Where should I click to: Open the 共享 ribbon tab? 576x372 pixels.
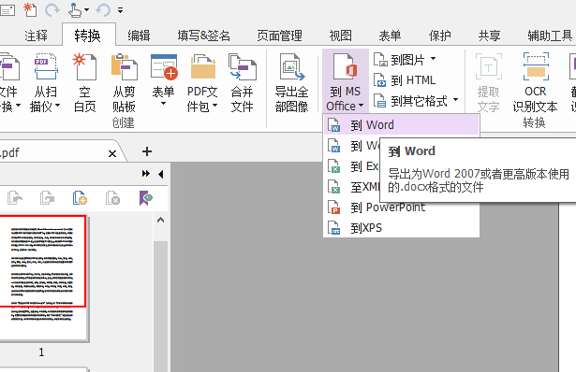[489, 36]
